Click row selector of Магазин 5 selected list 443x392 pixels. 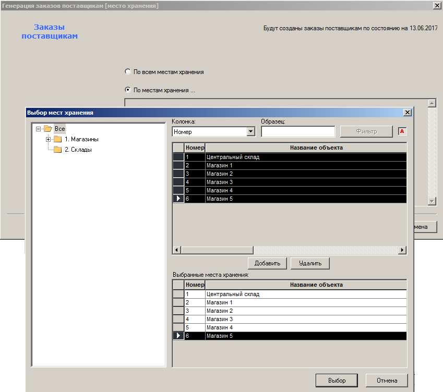click(178, 336)
